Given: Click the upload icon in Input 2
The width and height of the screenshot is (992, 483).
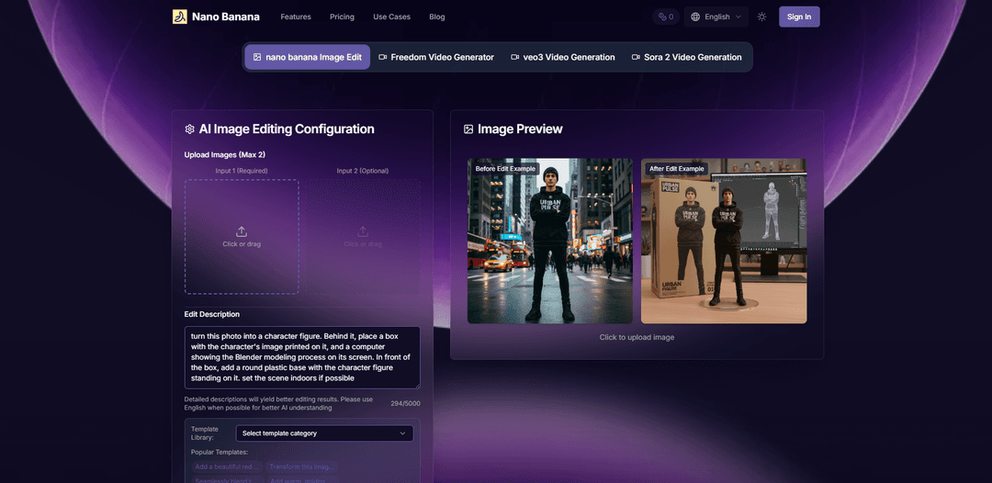Looking at the screenshot, I should coord(363,231).
